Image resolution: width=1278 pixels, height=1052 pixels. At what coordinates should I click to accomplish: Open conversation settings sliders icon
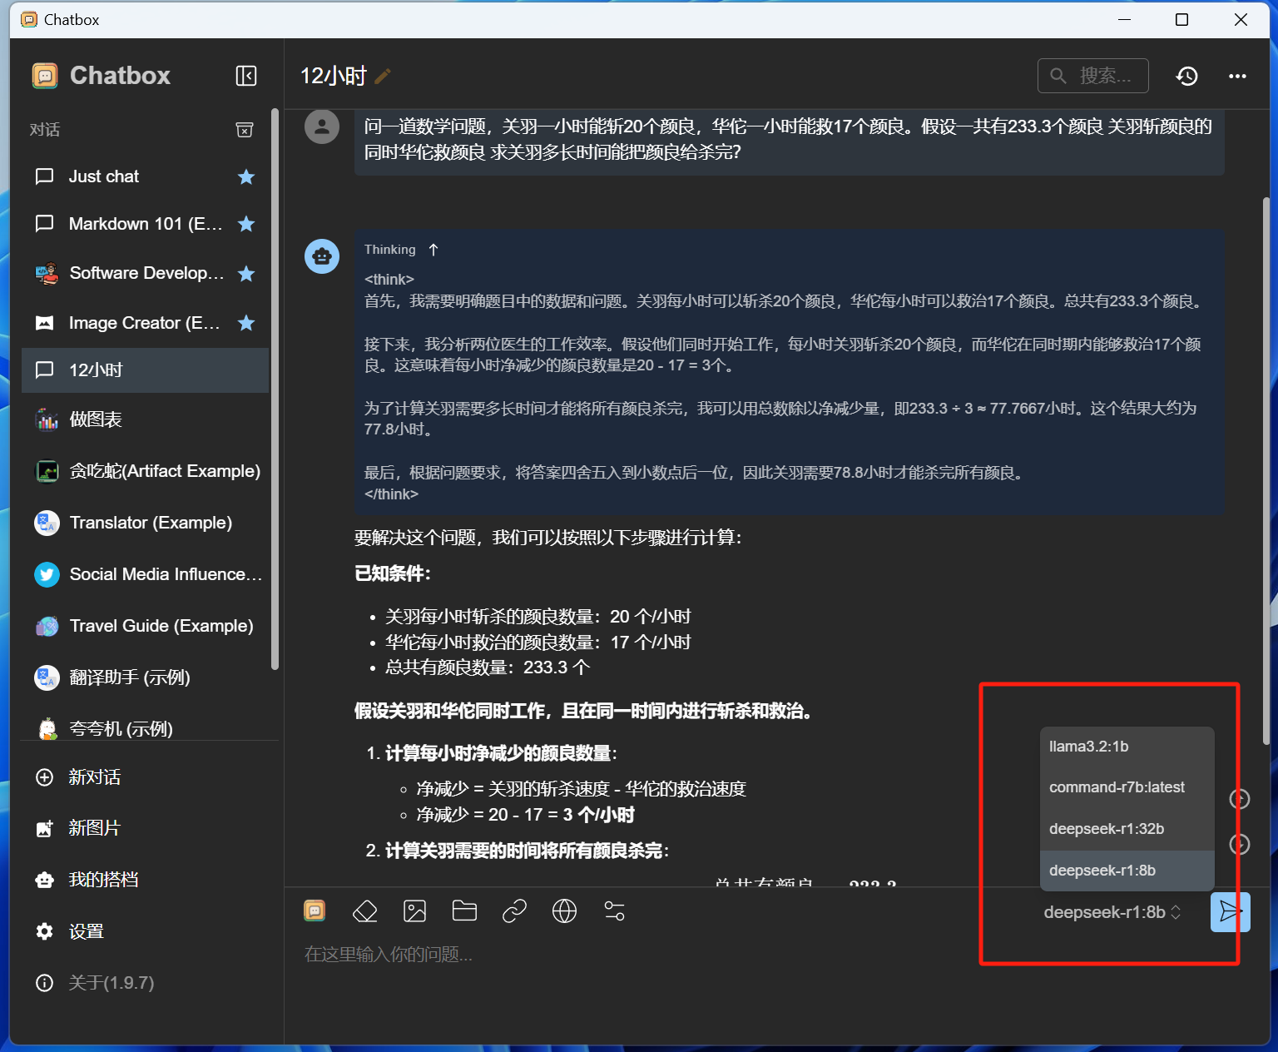pos(614,911)
